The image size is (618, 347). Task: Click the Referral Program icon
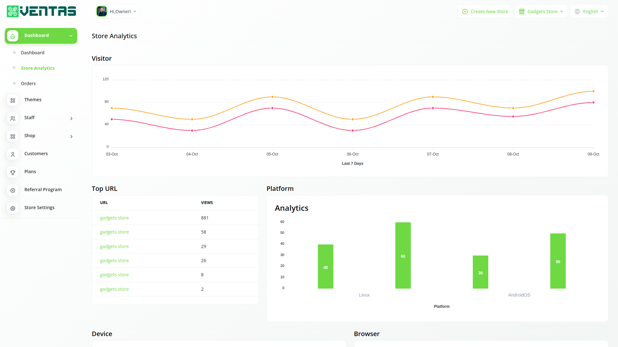coord(13,191)
